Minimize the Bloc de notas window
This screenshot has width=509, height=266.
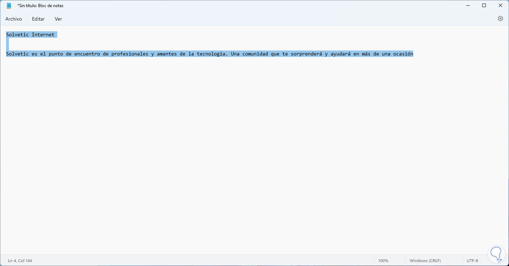[468, 5]
